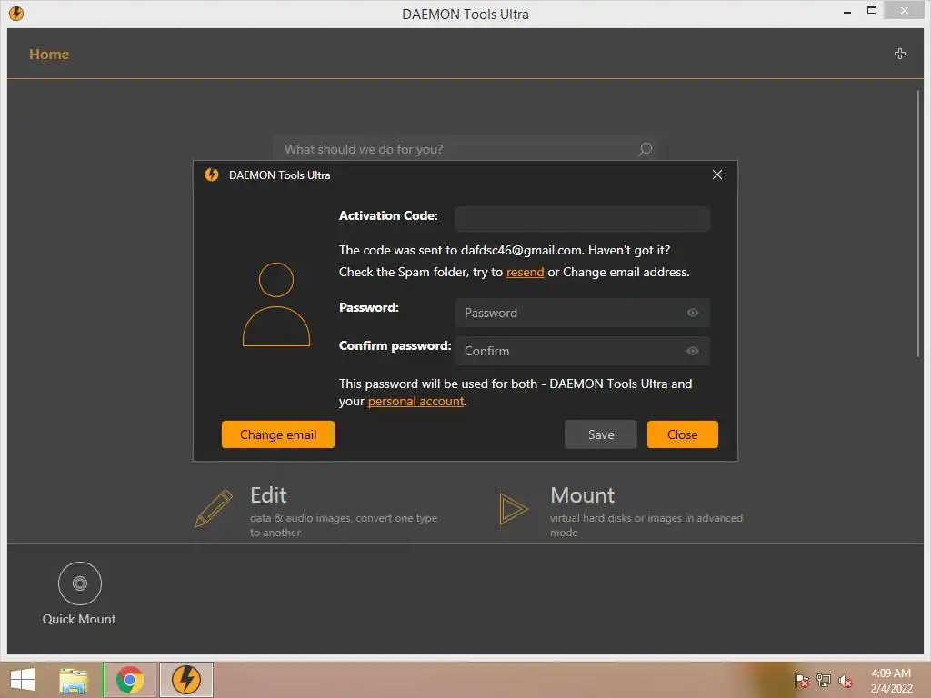This screenshot has width=931, height=698.
Task: Click the DAEMON Tools taskbar icon
Action: tap(185, 680)
